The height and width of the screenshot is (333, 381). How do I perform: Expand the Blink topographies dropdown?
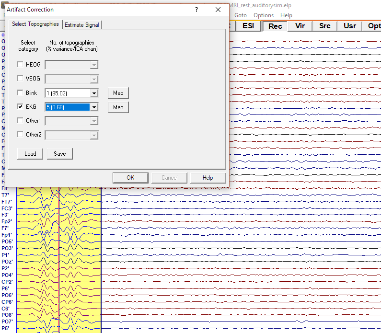click(x=94, y=93)
